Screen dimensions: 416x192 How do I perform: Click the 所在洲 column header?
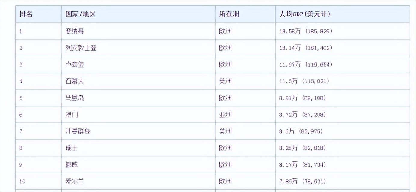(229, 14)
